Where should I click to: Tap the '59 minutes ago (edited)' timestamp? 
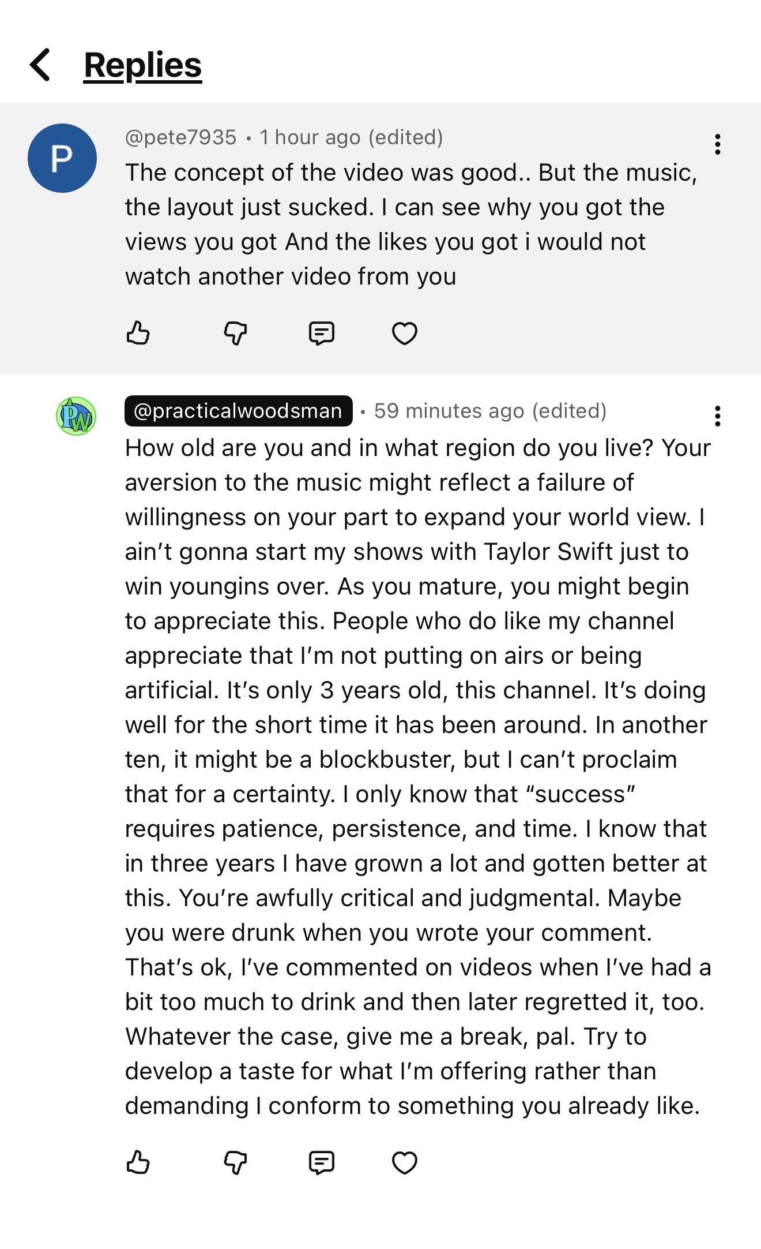point(490,411)
